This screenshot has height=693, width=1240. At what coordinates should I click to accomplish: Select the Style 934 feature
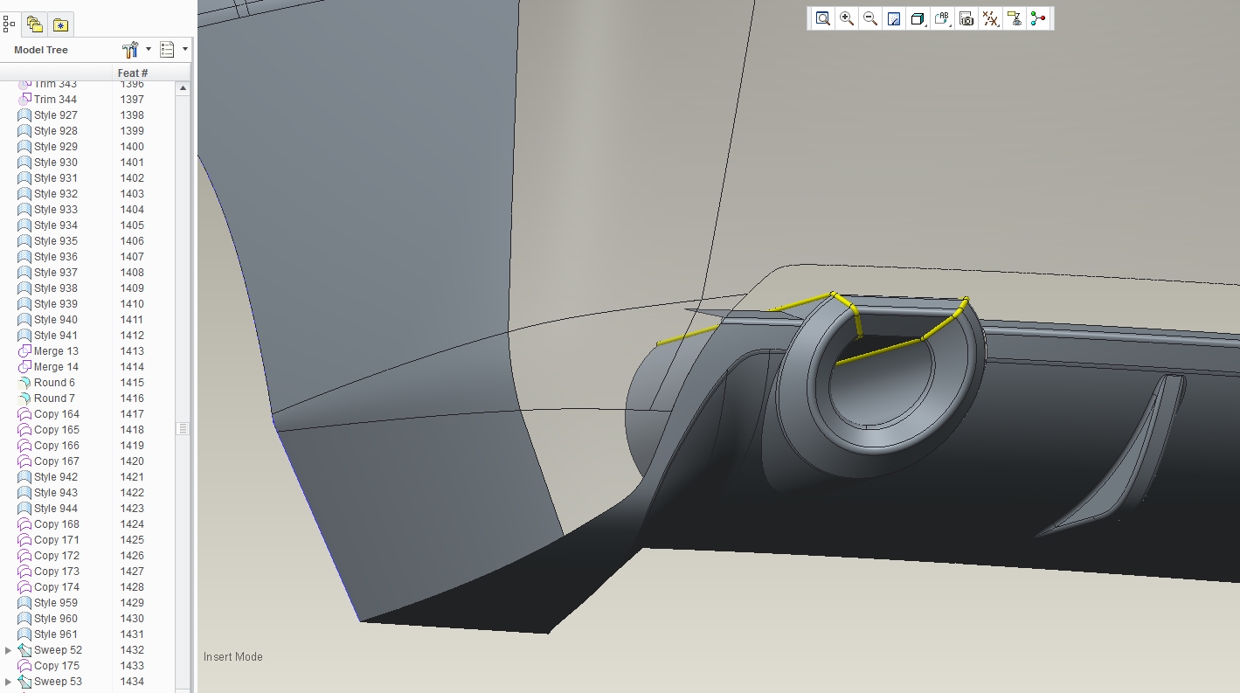point(56,225)
